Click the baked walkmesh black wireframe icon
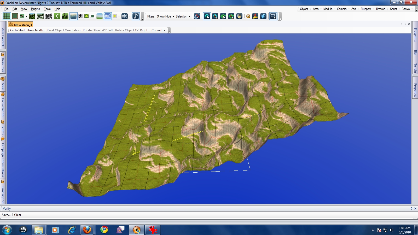 [x=49, y=16]
